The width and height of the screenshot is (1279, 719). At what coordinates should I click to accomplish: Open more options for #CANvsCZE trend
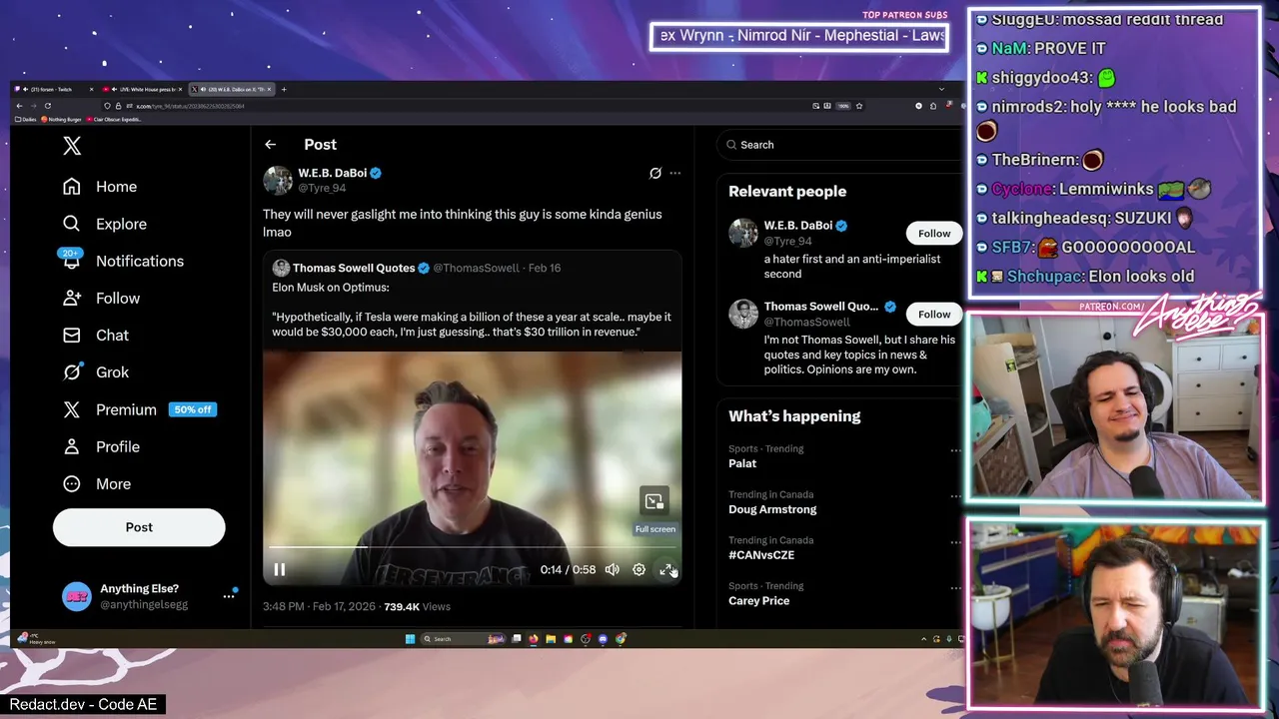pyautogui.click(x=955, y=542)
